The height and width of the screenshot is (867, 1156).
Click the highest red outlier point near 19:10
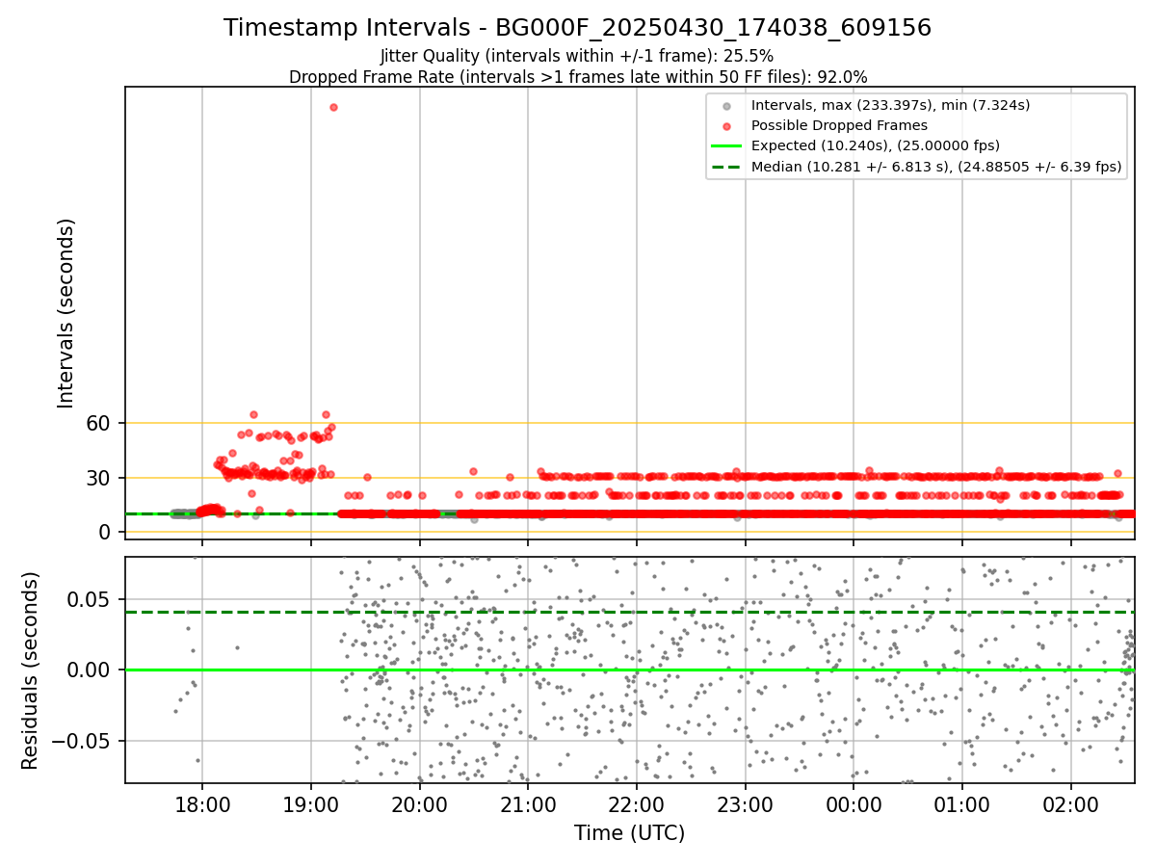pyautogui.click(x=333, y=107)
